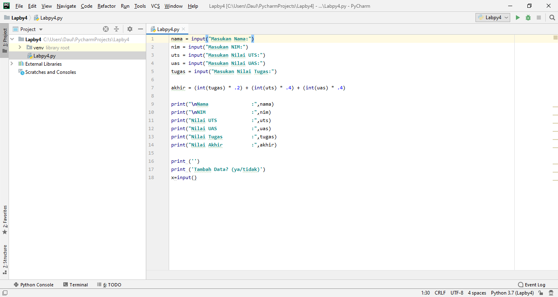Change line ending via CRLF indicator
The image size is (558, 297).
click(x=440, y=293)
